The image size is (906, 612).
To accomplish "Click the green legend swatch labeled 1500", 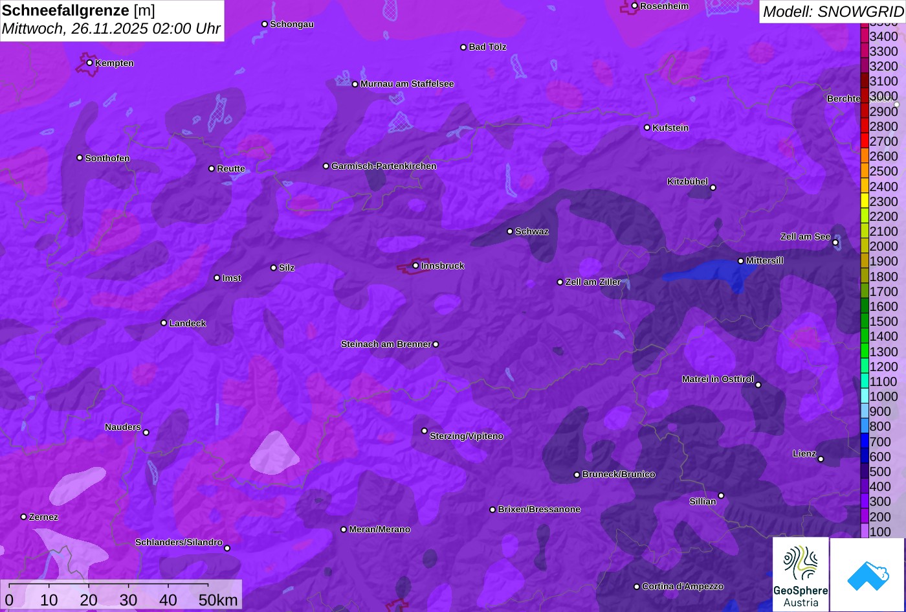I will [x=865, y=321].
